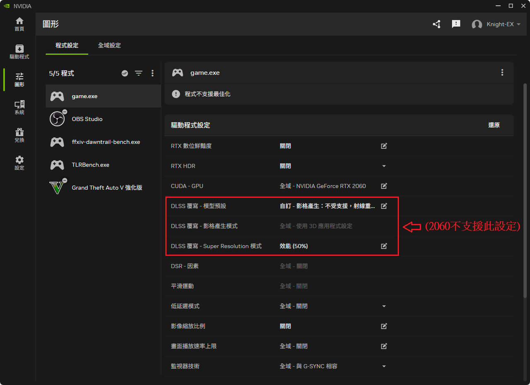Click the 全域 - 與 G-SYNC 相容 value
This screenshot has height=385, width=530.
[308, 366]
